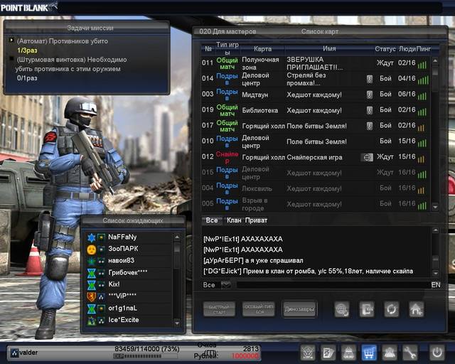Switch to the Все chat tab
Image resolution: width=455 pixels, height=364 pixels.
212,220
